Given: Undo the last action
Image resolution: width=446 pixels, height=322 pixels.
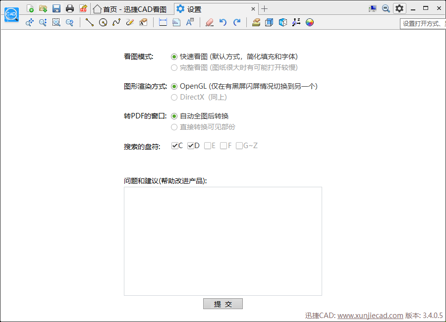Looking at the screenshot, I should tap(223, 22).
